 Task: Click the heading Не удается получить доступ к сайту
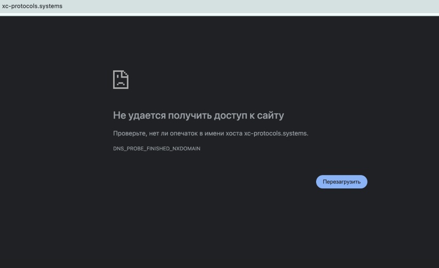198,115
